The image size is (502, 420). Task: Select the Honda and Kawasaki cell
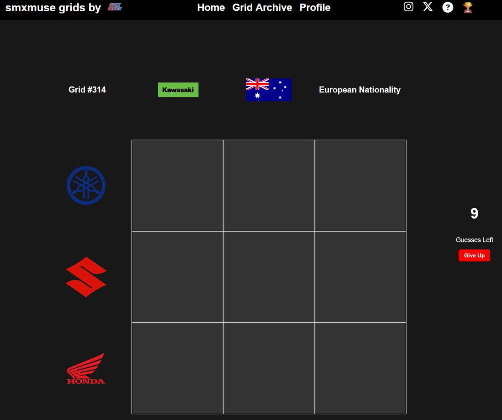(x=177, y=369)
